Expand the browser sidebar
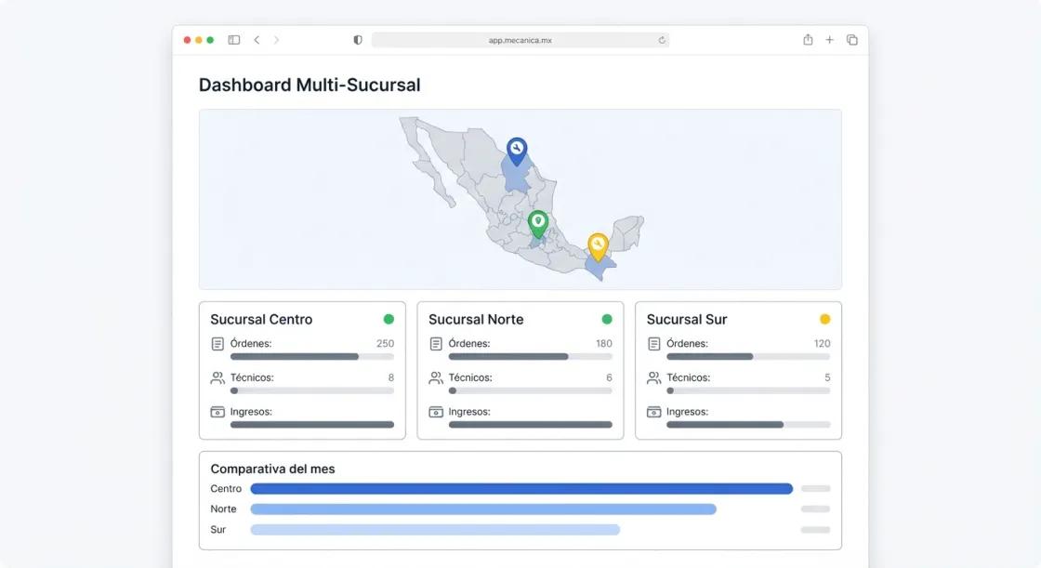Image resolution: width=1041 pixels, height=568 pixels. click(x=233, y=39)
